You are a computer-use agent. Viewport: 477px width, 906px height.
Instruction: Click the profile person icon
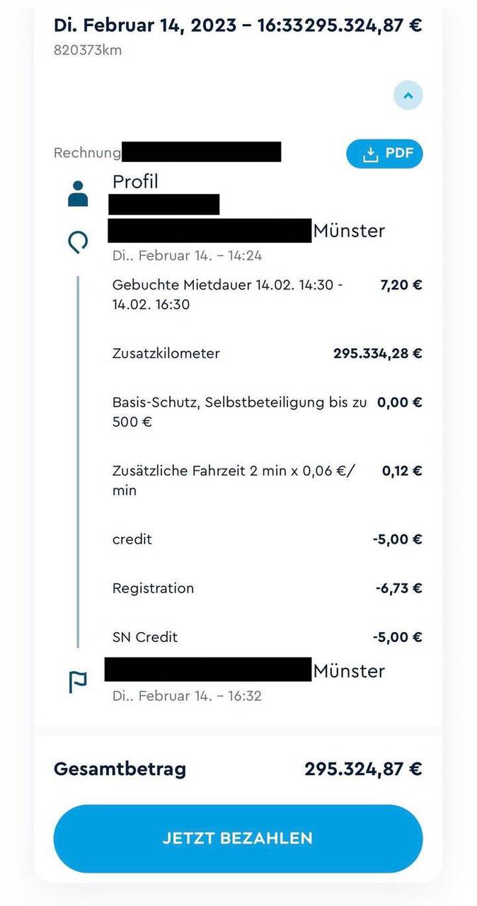78,194
